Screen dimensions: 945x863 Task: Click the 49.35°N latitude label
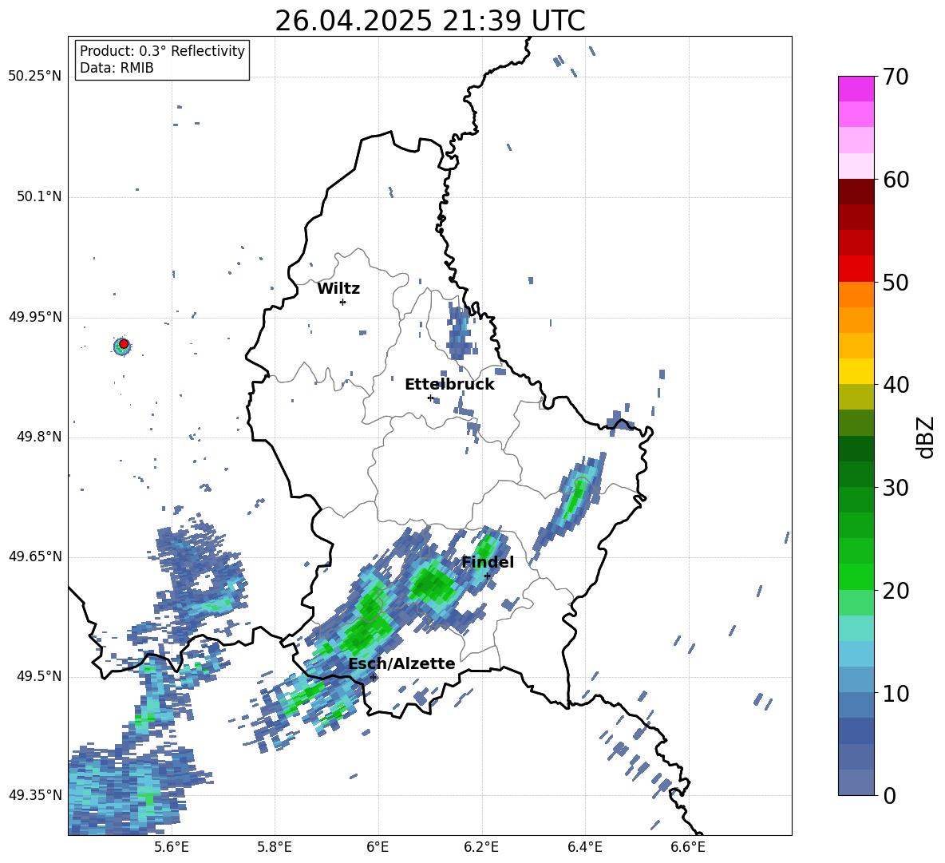pos(35,795)
